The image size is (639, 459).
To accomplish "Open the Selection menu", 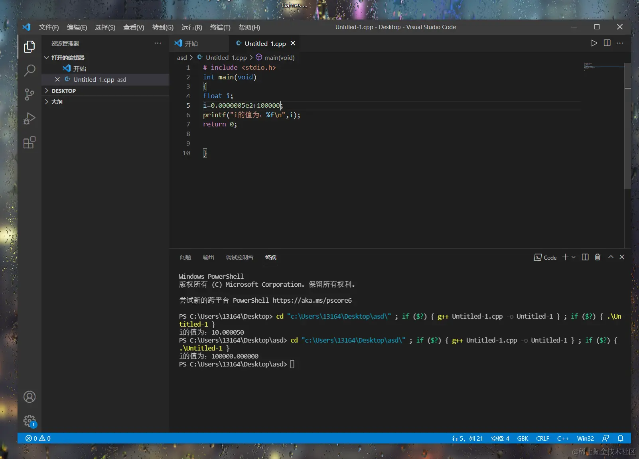I will click(105, 27).
